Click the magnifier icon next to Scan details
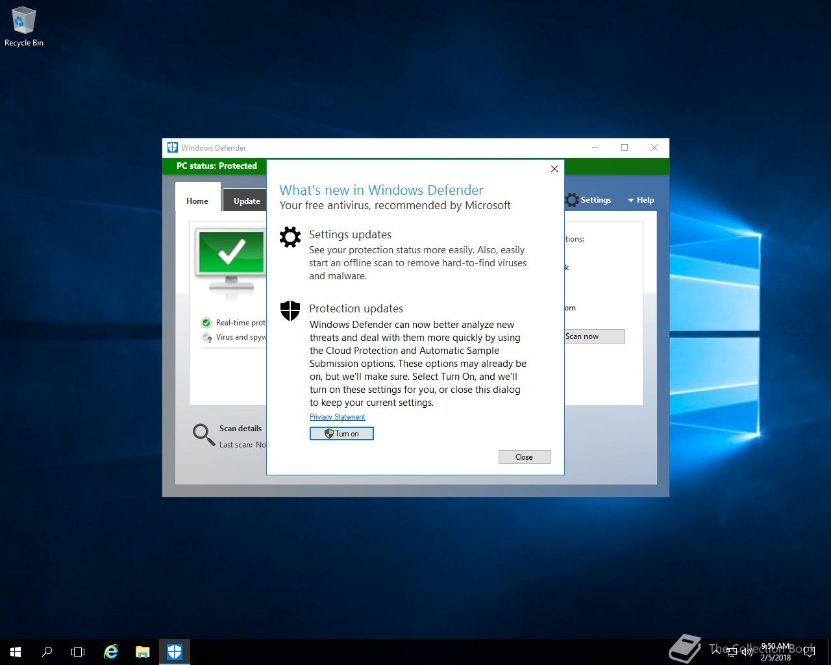 click(x=203, y=435)
